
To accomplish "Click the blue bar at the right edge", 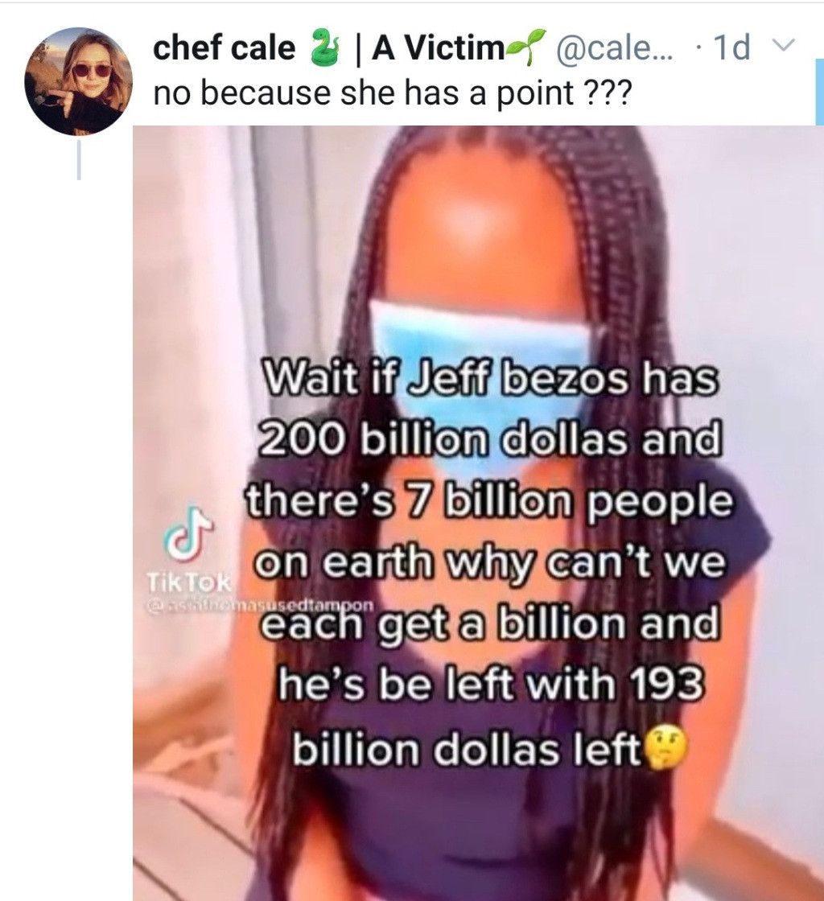I will pos(819,91).
